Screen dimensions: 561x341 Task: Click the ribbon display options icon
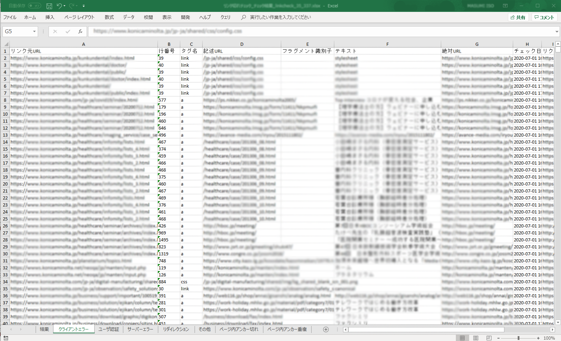tap(505, 6)
